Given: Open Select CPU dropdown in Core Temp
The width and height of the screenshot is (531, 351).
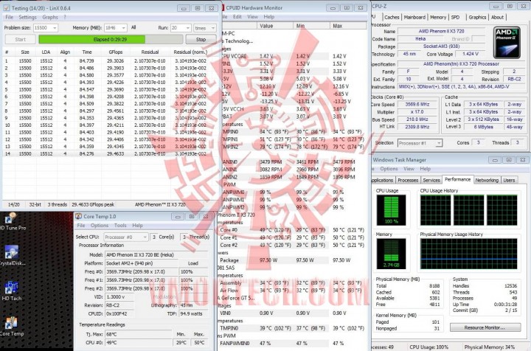Looking at the screenshot, I should 125,237.
